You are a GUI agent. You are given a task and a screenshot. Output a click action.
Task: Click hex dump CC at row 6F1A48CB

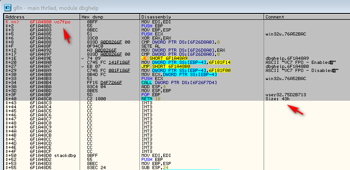90,135
